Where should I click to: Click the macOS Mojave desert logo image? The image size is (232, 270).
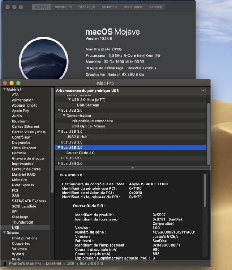pos(44,59)
